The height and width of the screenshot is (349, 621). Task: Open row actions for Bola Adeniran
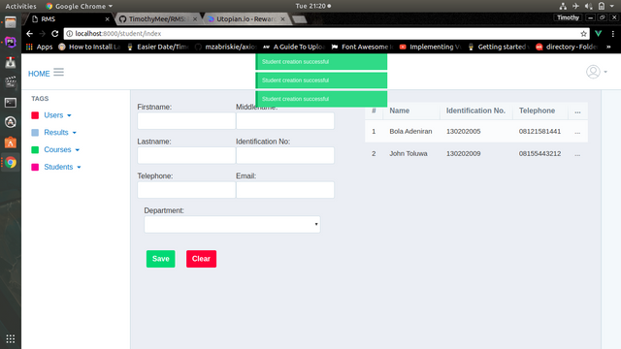[x=577, y=132]
